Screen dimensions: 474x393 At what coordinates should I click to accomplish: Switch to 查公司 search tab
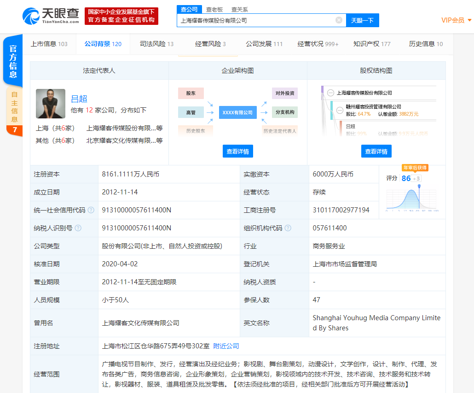click(189, 10)
